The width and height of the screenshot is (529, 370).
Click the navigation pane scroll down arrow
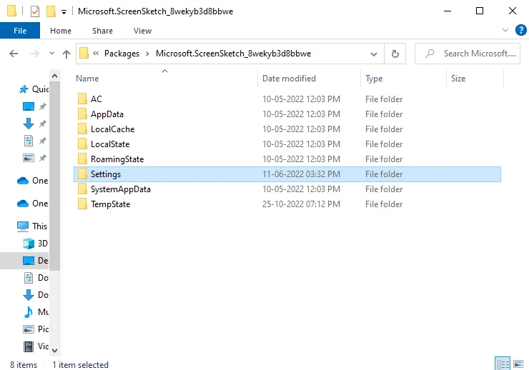click(x=54, y=351)
